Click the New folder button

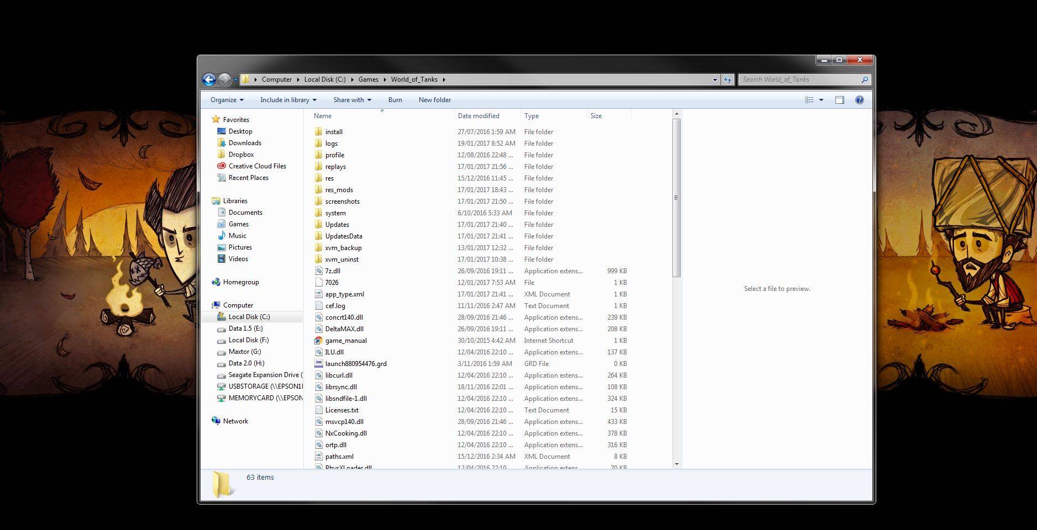pyautogui.click(x=434, y=100)
